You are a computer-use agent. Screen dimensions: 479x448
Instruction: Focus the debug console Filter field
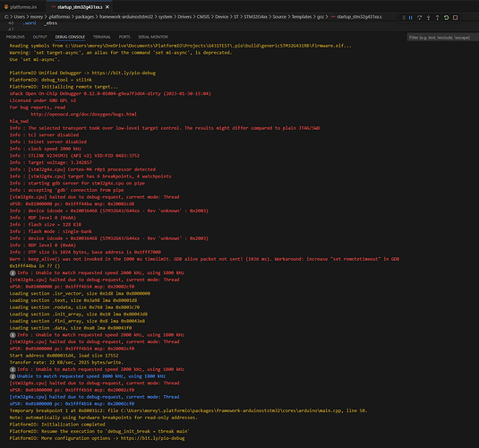442,38
